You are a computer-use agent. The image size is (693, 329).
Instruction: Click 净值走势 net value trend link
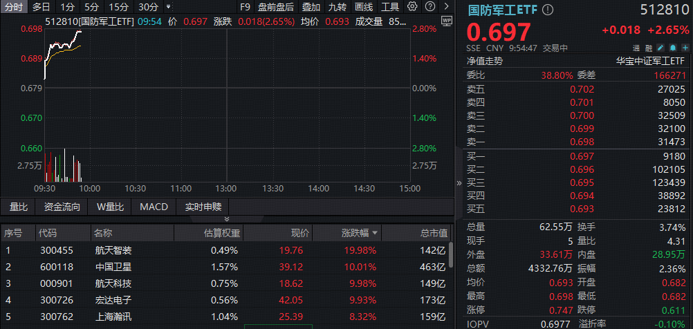point(485,61)
